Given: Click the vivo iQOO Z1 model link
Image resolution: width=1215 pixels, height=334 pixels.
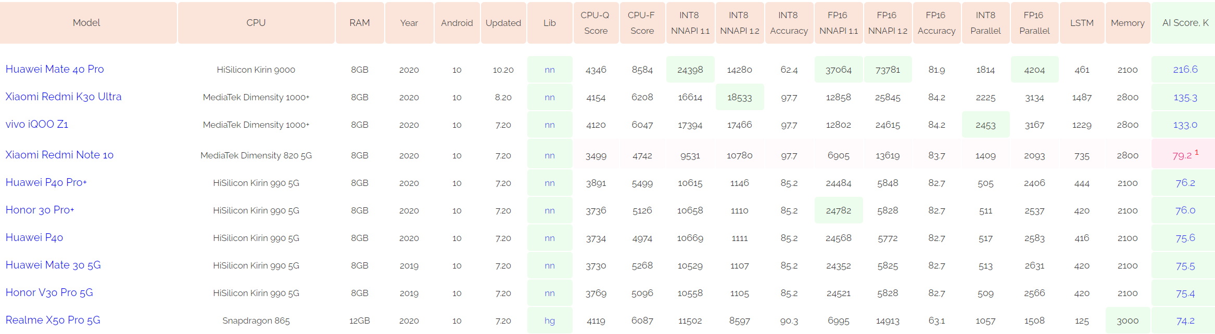Looking at the screenshot, I should click(37, 124).
